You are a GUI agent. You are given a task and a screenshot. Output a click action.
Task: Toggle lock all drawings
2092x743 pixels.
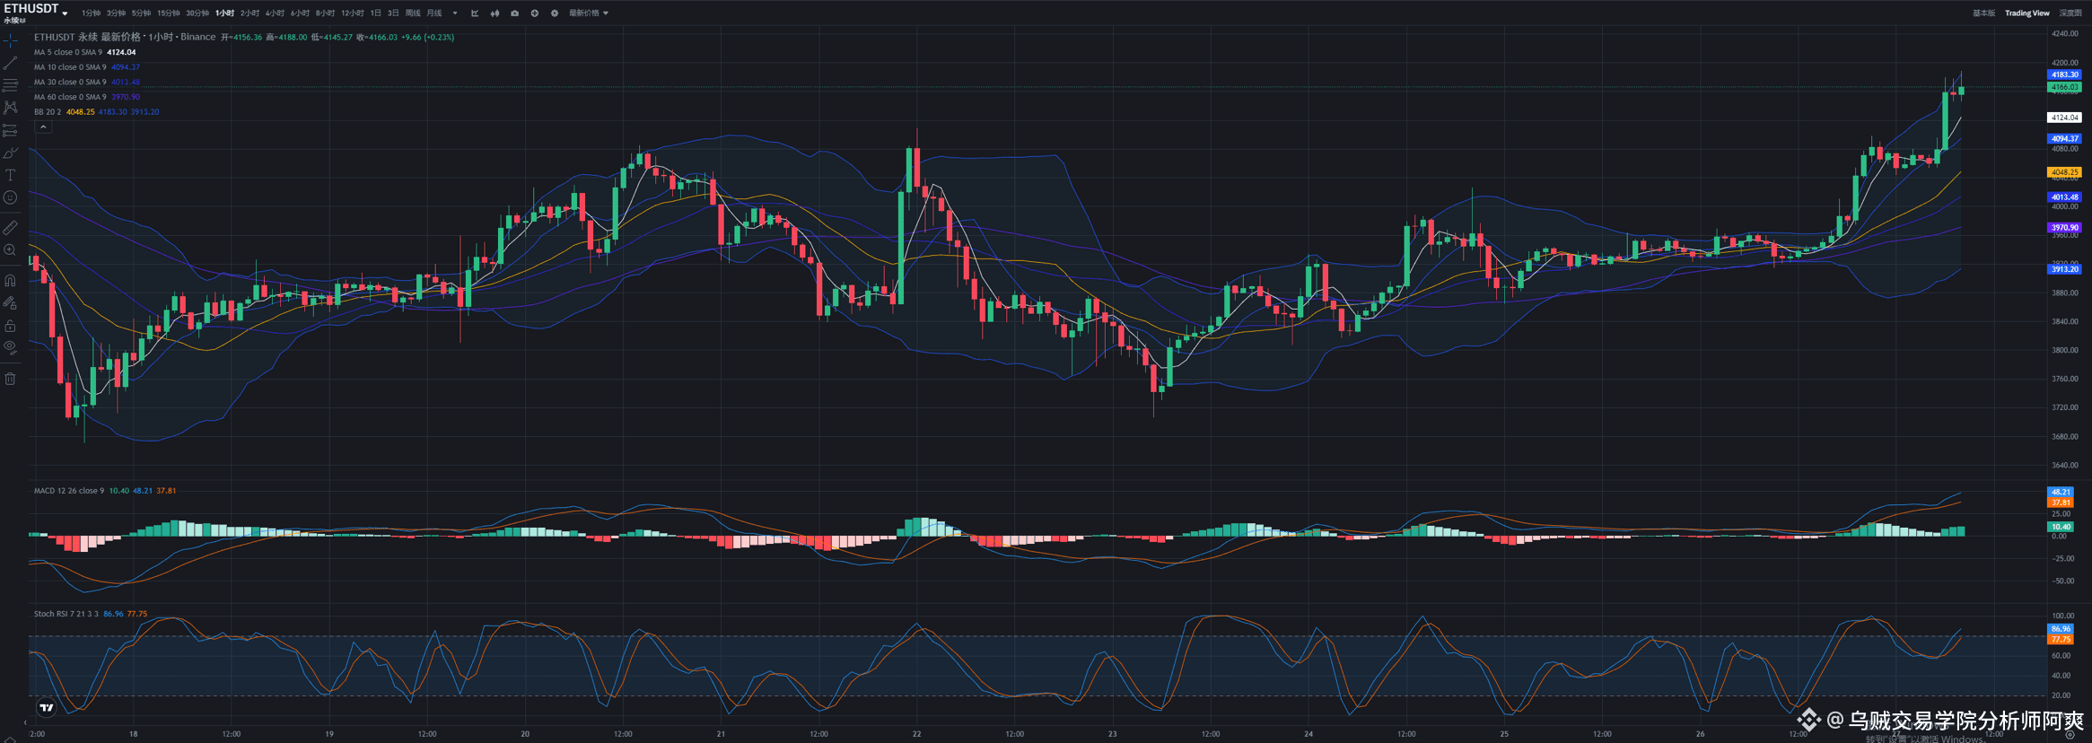pyautogui.click(x=10, y=326)
